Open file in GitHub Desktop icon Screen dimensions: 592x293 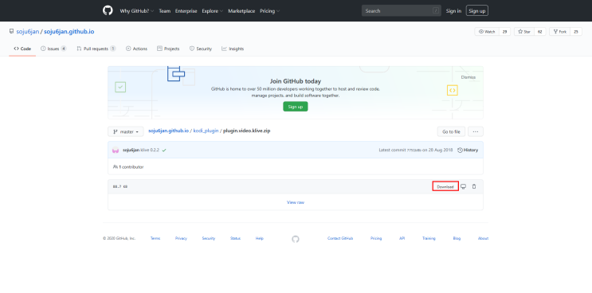(463, 186)
